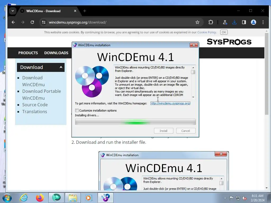Add a new browser tab
Screen dimensions: 271x203
(84, 11)
